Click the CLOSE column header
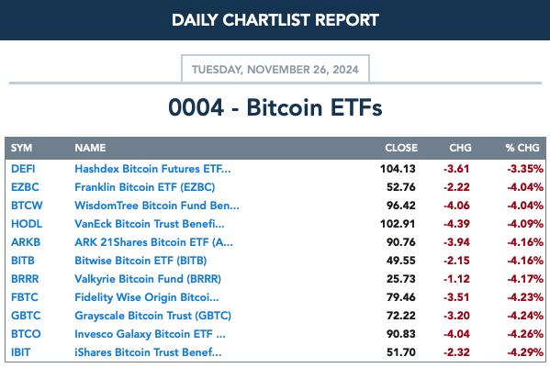 401,148
